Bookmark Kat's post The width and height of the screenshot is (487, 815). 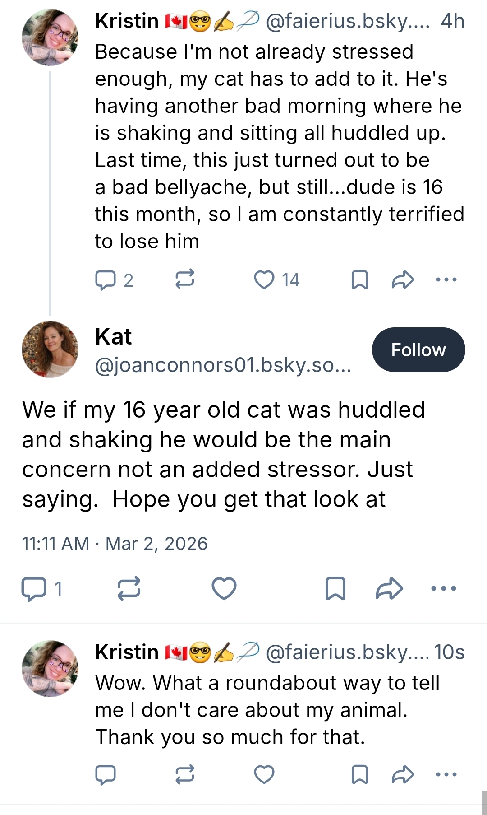tap(335, 588)
